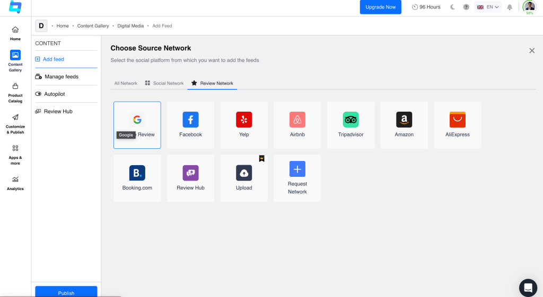Select the Review Hub network card
The image size is (543, 297).
190,178
